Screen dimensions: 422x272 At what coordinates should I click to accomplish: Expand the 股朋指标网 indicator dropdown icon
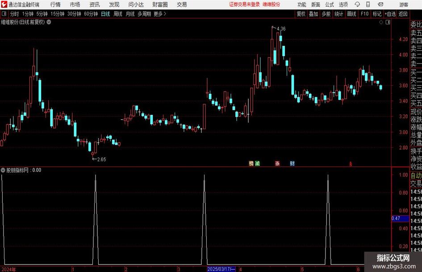[3, 170]
